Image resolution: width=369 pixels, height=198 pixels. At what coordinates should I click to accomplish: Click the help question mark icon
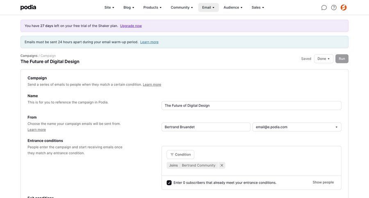[x=334, y=7]
